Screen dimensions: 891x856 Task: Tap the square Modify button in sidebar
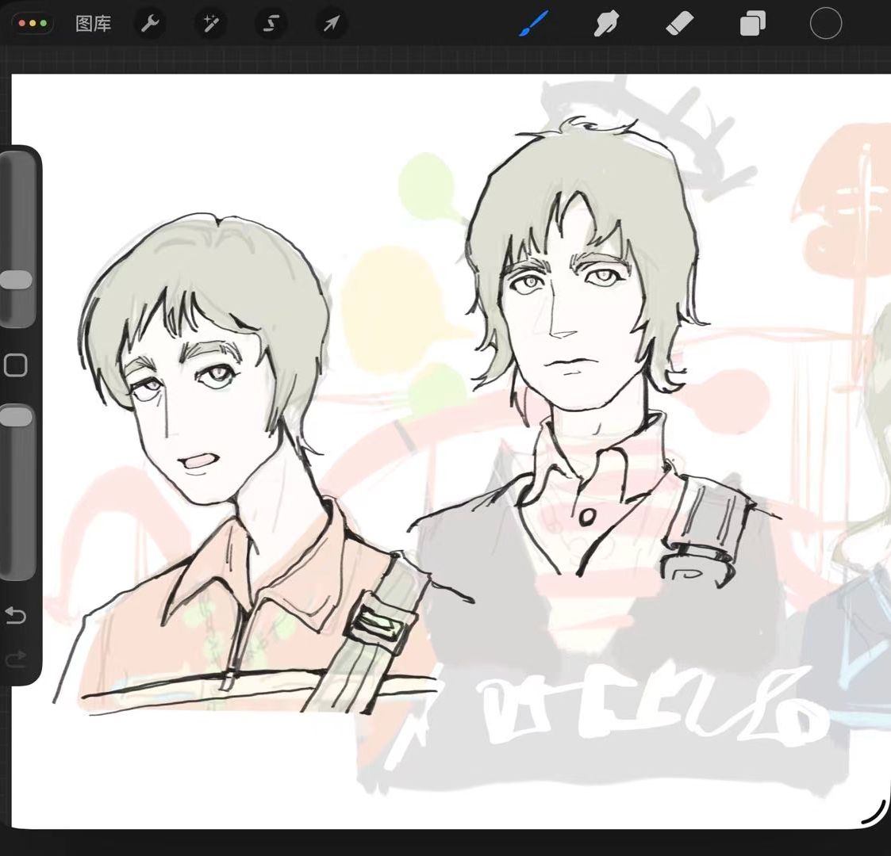16,365
